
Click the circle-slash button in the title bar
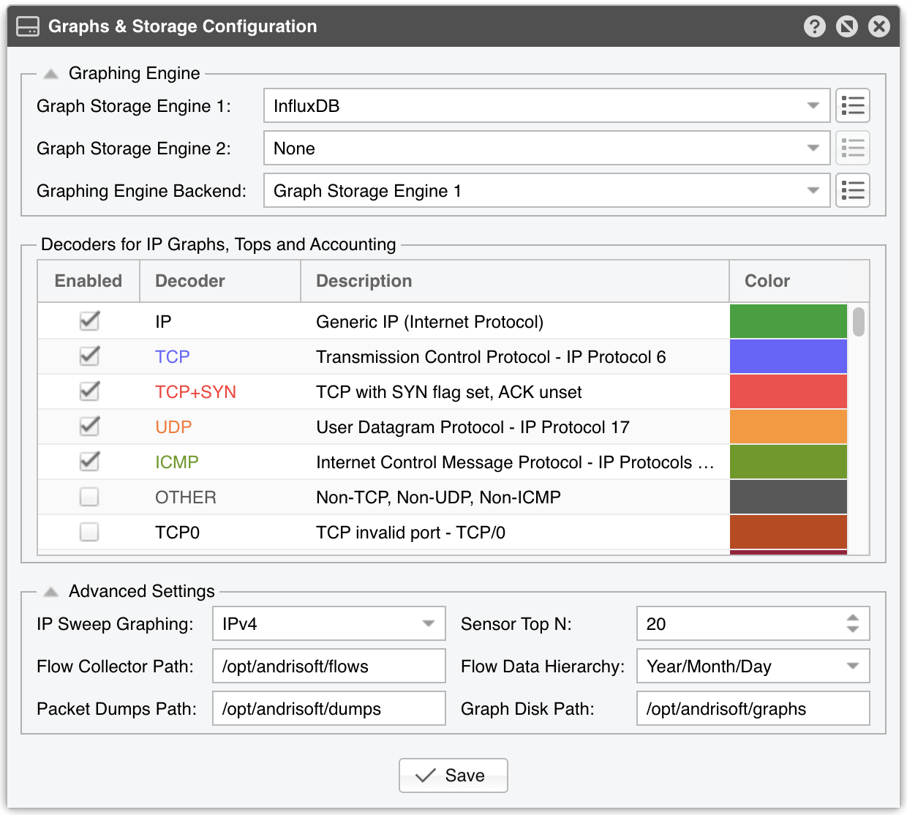846,27
